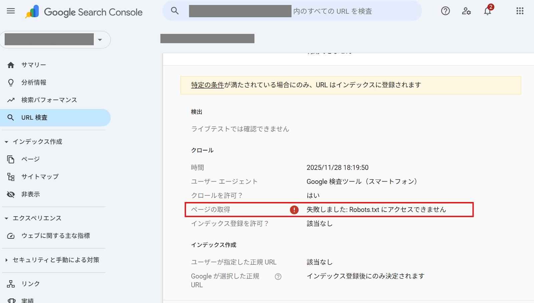534x303 pixels.
Task: Click help icon beside Google が選択した正規 URL
Action: point(278,276)
